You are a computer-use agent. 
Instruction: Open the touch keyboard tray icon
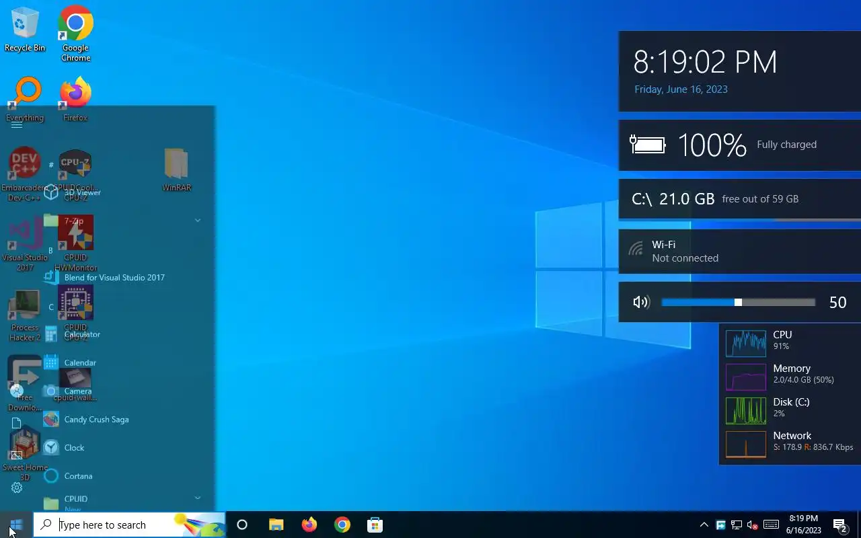tap(772, 525)
